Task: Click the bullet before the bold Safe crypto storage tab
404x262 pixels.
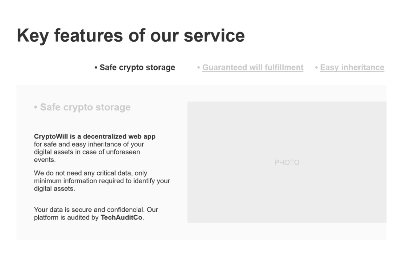Action: coord(96,68)
